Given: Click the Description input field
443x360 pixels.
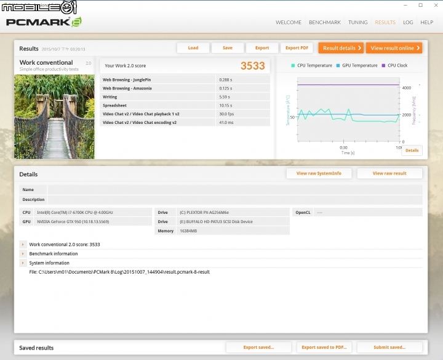Looking at the screenshot, I should pyautogui.click(x=235, y=200).
